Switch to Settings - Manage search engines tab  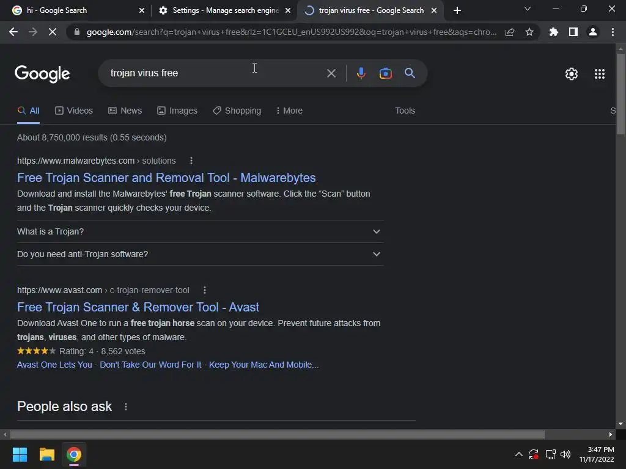225,10
